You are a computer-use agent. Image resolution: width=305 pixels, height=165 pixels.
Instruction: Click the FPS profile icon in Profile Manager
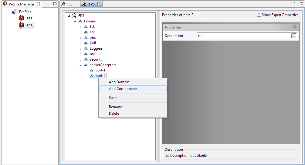tap(22, 26)
